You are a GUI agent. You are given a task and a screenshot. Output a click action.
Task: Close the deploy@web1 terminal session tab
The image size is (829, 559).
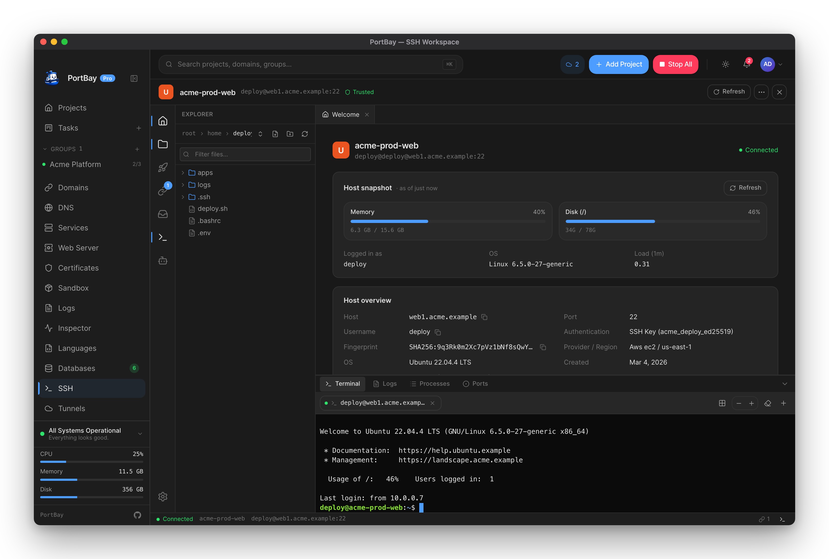point(432,403)
